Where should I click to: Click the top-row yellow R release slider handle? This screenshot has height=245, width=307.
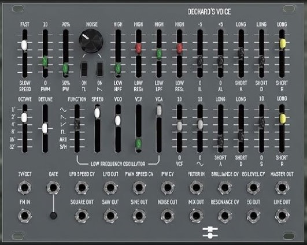tap(282, 44)
